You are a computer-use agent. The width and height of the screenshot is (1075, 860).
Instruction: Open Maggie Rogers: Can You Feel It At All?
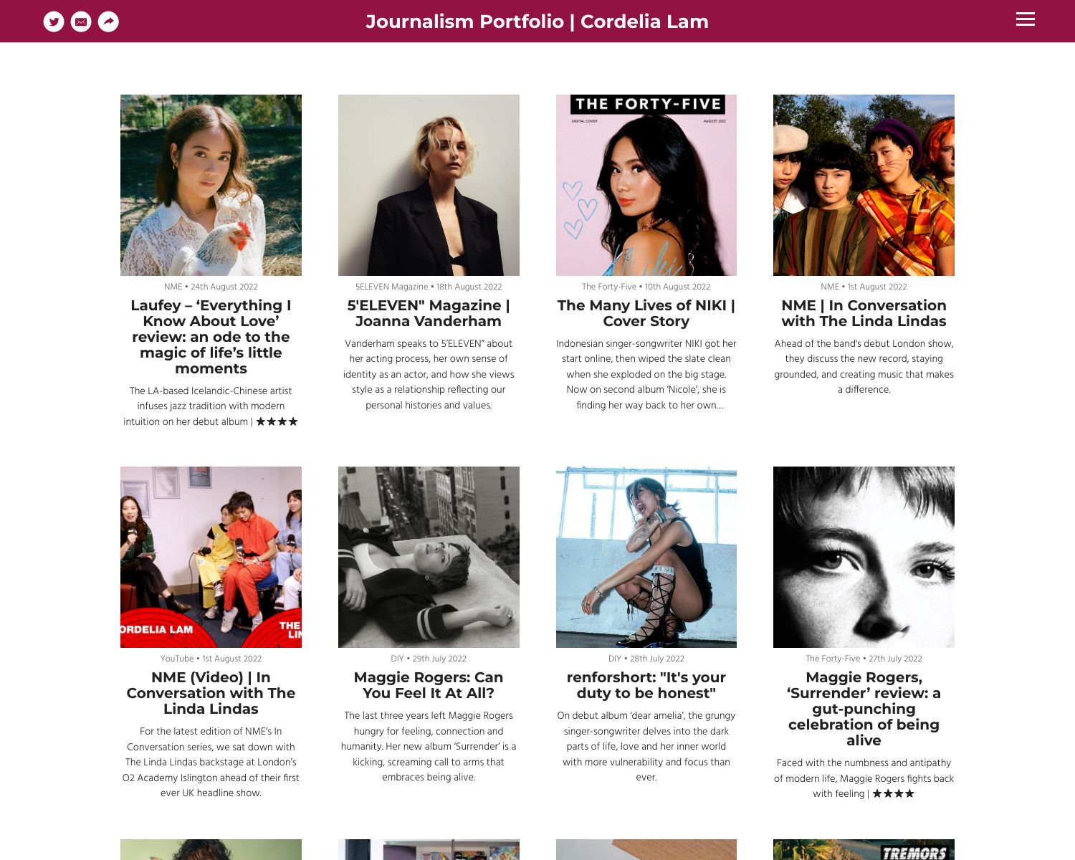tap(429, 685)
